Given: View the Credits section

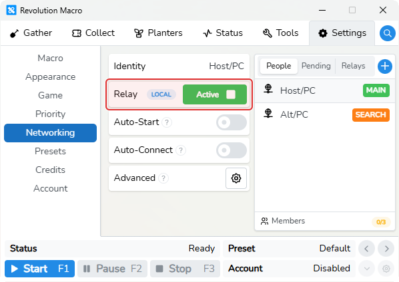Looking at the screenshot, I should coord(51,170).
